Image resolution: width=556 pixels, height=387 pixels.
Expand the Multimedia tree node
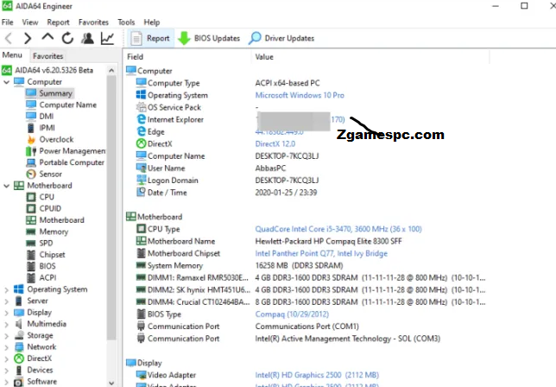6,324
